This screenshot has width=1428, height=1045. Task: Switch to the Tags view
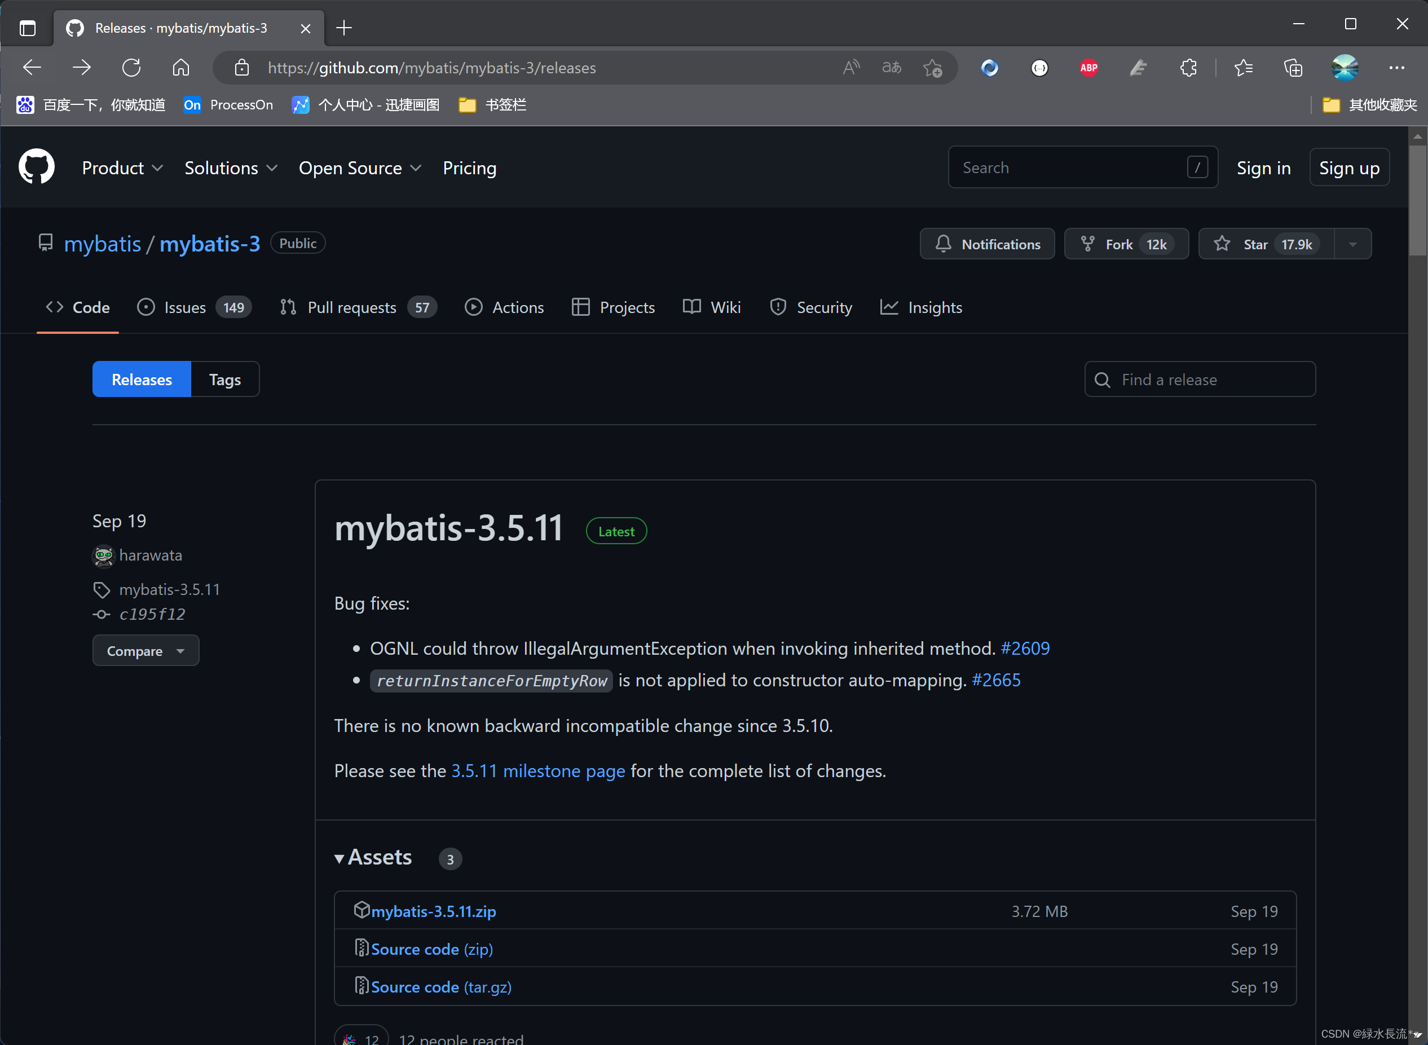225,380
